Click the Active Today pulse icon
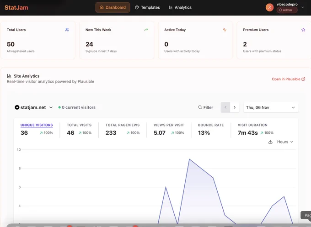This screenshot has height=227, width=311. click(225, 30)
